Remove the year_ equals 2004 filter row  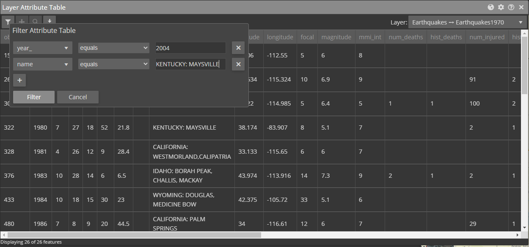click(x=238, y=48)
